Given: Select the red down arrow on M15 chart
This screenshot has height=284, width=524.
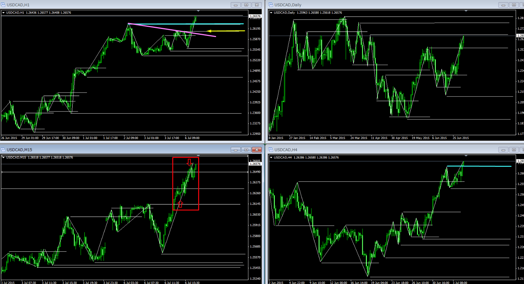Looking at the screenshot, I should [189, 162].
